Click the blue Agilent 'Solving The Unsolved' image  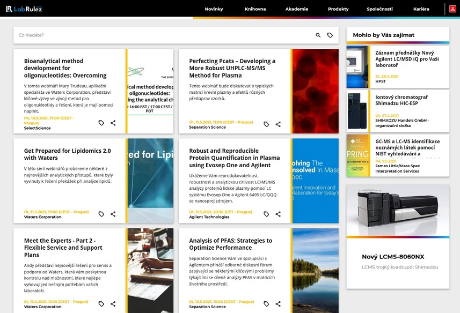point(316,181)
